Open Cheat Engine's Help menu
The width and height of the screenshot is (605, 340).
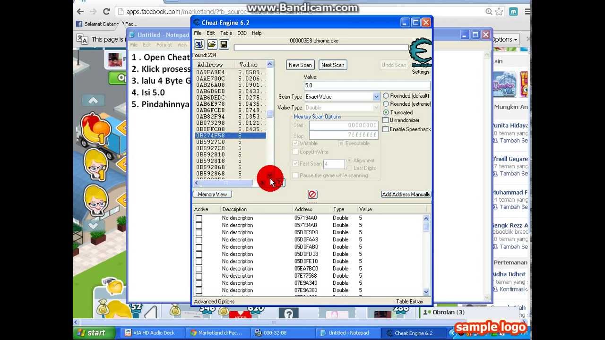point(257,33)
